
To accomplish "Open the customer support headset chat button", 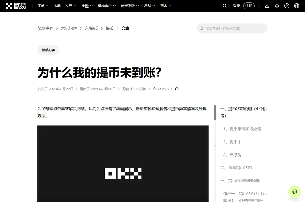I will click(x=295, y=192).
